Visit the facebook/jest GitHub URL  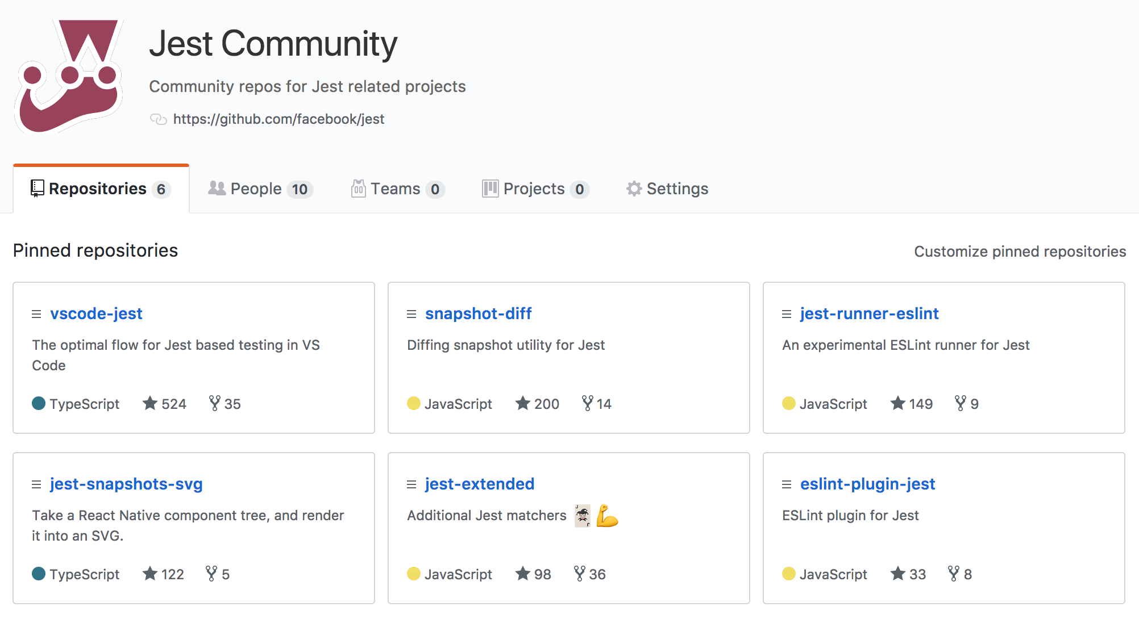278,119
